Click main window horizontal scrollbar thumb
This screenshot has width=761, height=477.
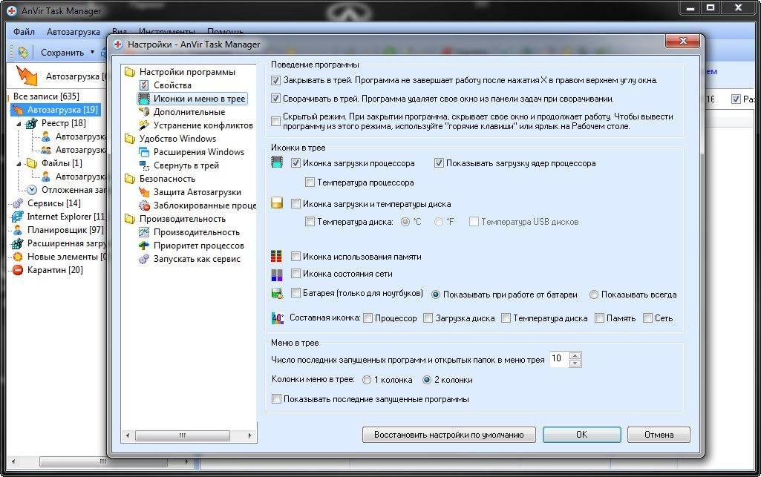tap(103, 461)
